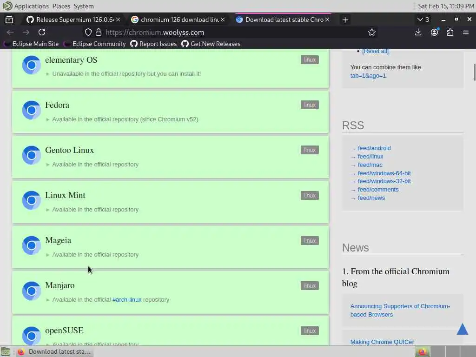Reload the current page
The width and height of the screenshot is (476, 357).
(42, 32)
